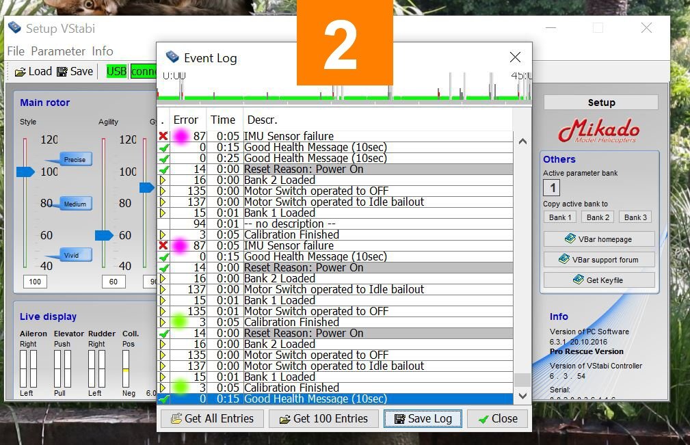Image resolution: width=690 pixels, height=445 pixels.
Task: Click the Mikado Model Helicopters logo
Action: 598,131
